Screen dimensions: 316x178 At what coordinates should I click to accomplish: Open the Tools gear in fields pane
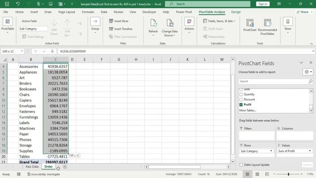click(308, 72)
